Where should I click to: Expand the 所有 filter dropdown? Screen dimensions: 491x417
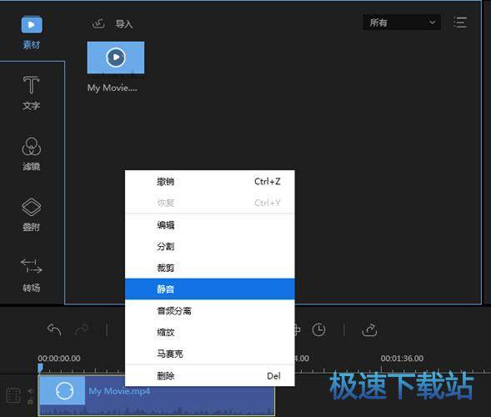click(x=402, y=23)
